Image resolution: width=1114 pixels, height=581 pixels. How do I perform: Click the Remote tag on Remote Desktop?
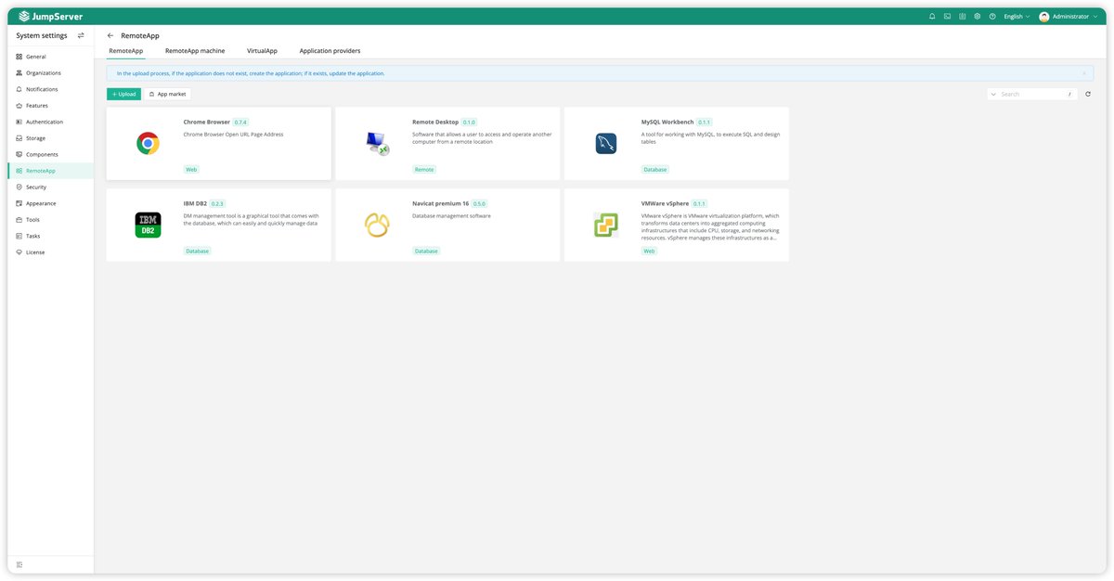(424, 170)
